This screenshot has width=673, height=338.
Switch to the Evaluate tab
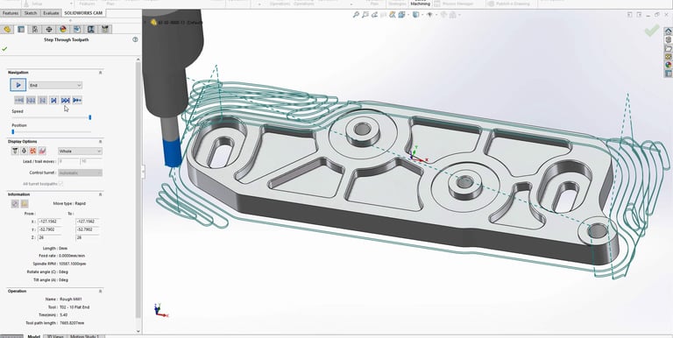(51, 13)
